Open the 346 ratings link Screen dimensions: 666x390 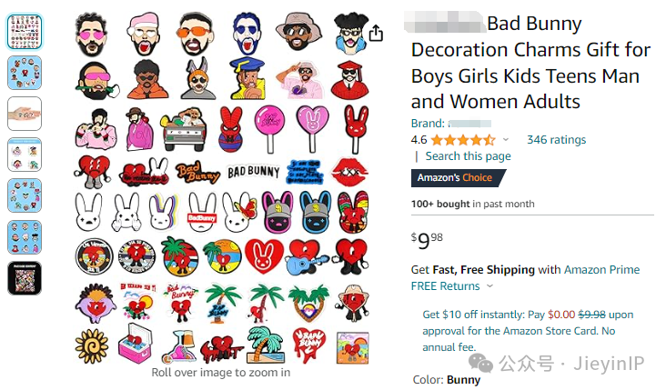556,140
